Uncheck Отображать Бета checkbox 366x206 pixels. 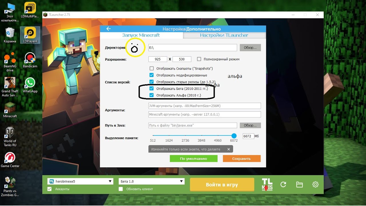click(152, 88)
